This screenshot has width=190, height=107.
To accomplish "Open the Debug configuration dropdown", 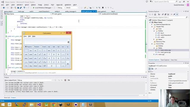I will [61, 8].
